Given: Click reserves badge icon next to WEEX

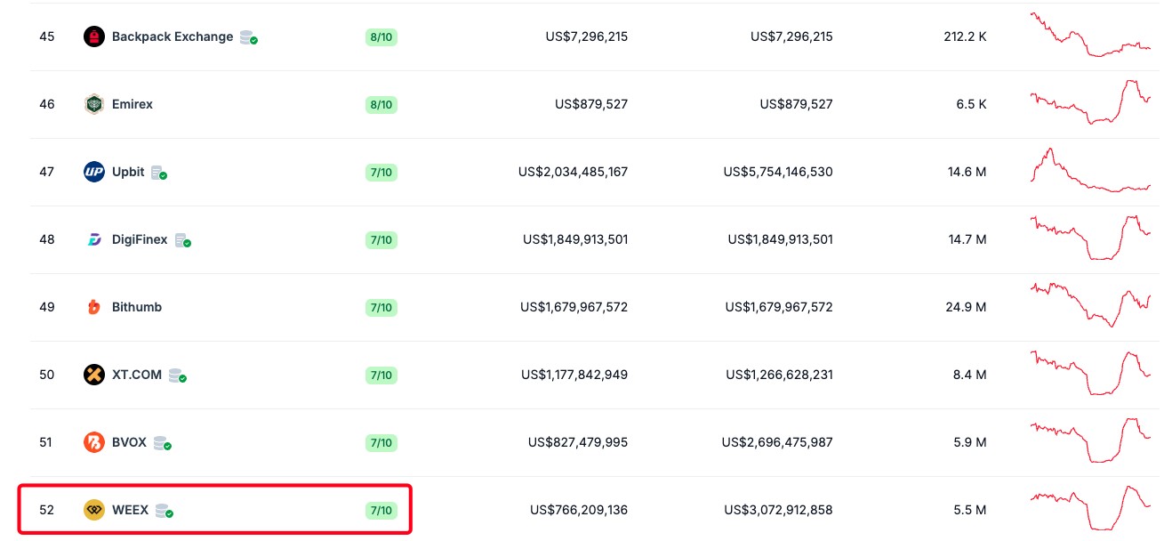Looking at the screenshot, I should point(164,511).
